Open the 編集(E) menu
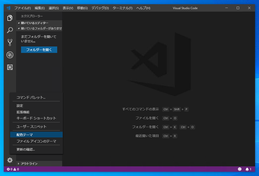The image size is (259, 176). click(40, 8)
